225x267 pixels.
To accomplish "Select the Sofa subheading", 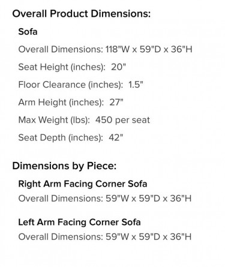I will coord(28,32).
